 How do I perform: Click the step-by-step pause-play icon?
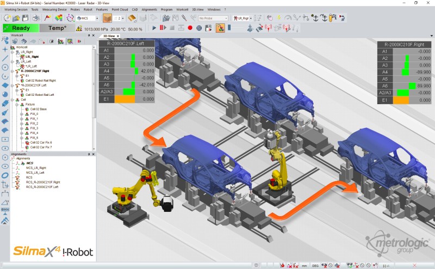point(163,28)
